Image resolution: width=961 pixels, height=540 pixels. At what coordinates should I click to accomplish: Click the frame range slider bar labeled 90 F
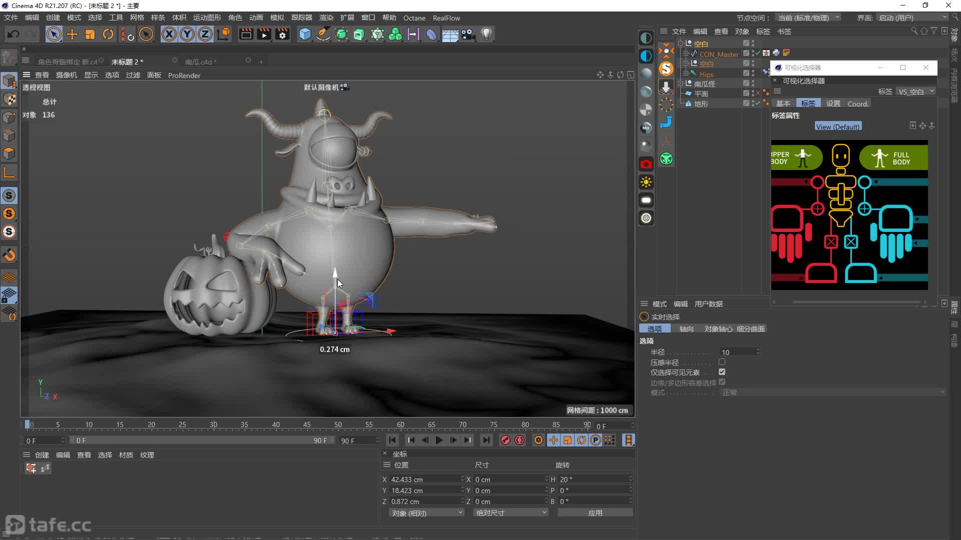[202, 440]
